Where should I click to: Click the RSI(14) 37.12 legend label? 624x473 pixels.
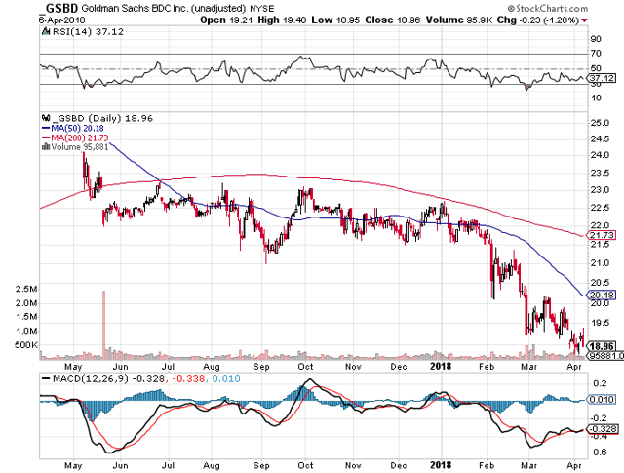pyautogui.click(x=88, y=32)
